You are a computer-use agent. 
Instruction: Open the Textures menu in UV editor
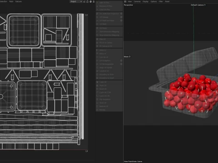[19, 1]
